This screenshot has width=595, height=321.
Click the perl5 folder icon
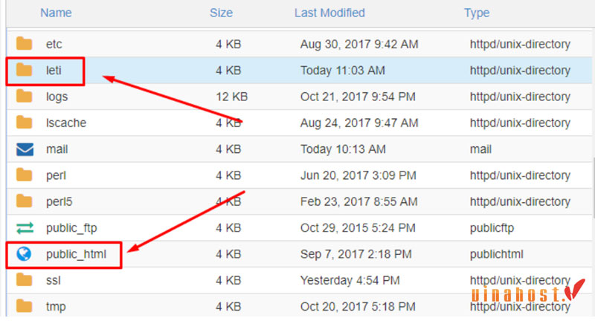coord(25,201)
